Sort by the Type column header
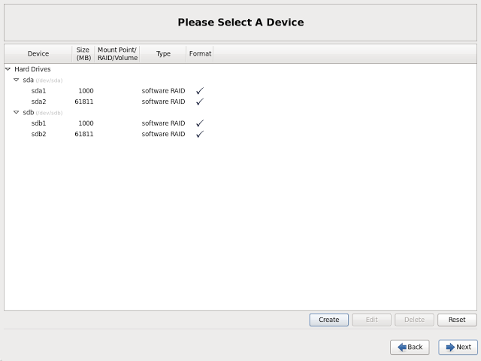The image size is (481, 361). 163,53
